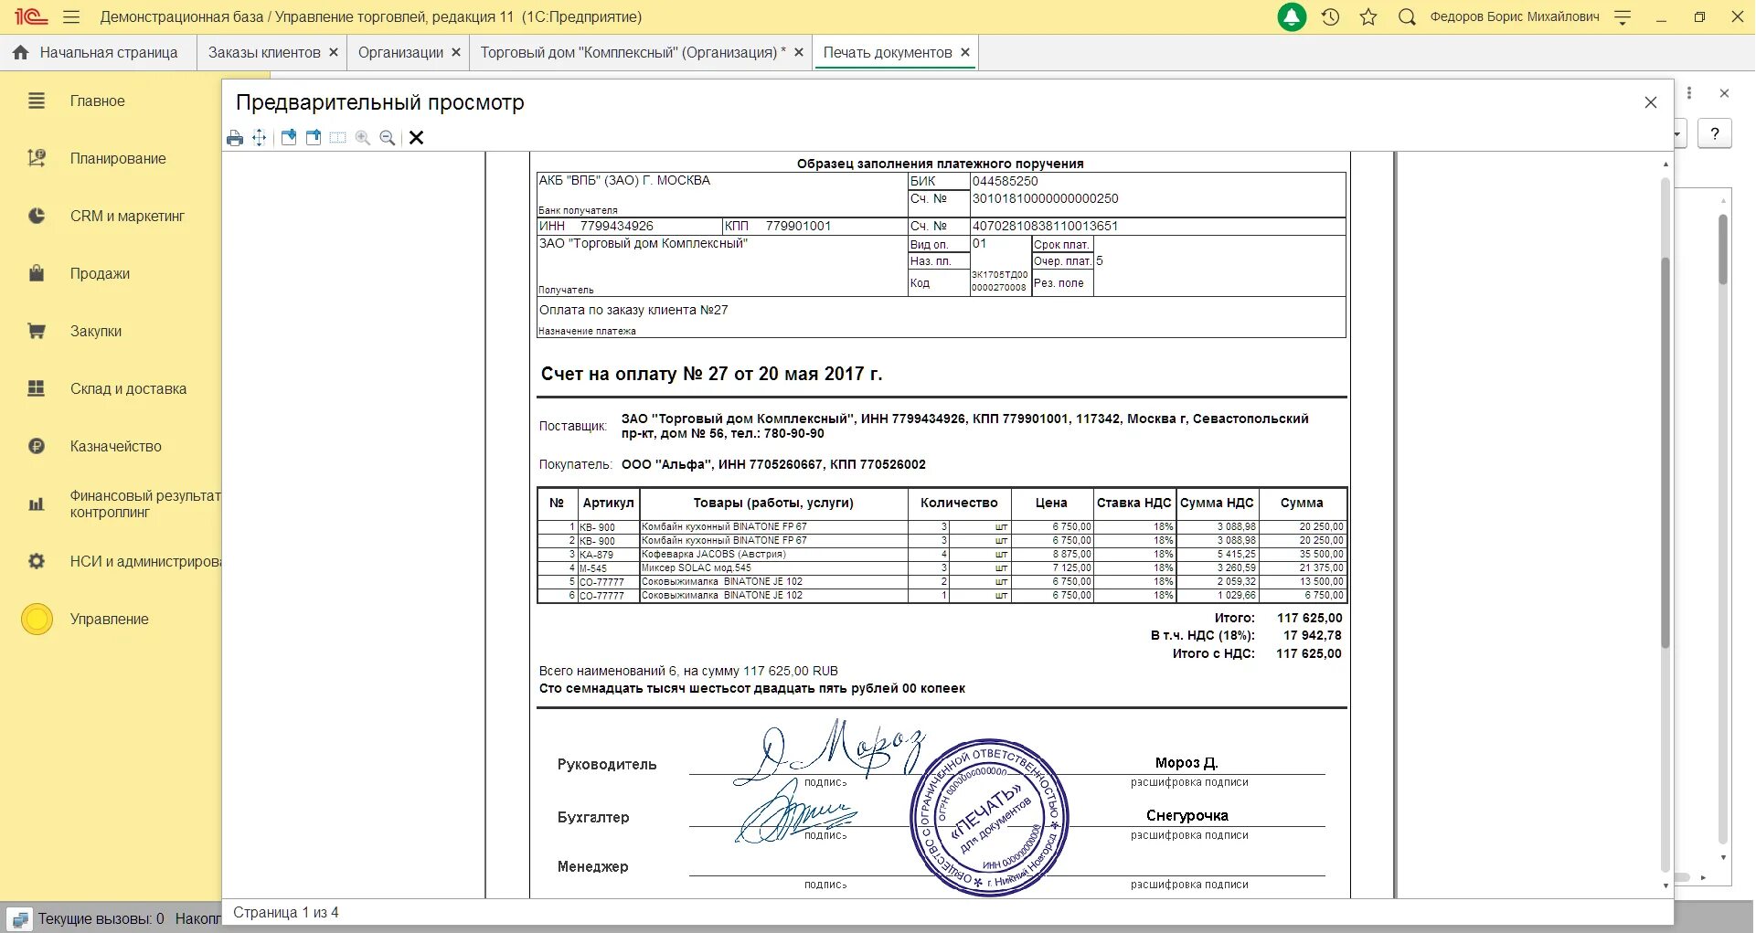Image resolution: width=1756 pixels, height=933 pixels.
Task: Click the page margins arrows icon
Action: click(260, 138)
